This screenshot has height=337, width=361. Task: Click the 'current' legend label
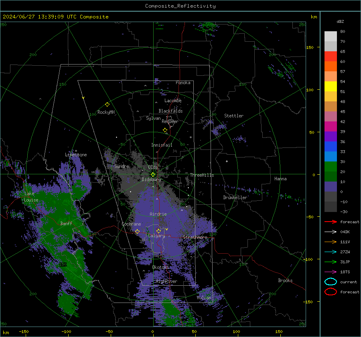[349, 282]
